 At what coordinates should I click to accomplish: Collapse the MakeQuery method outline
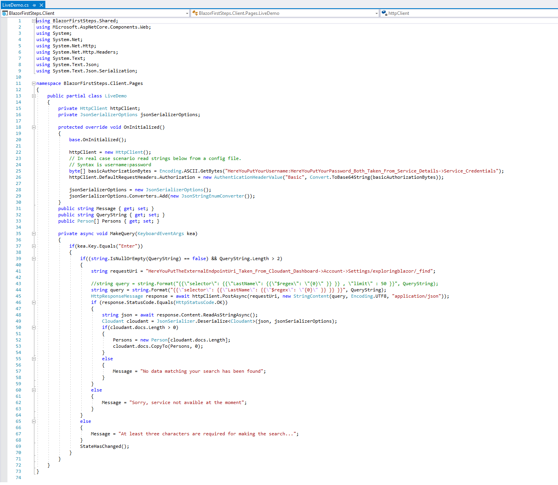[x=34, y=234]
